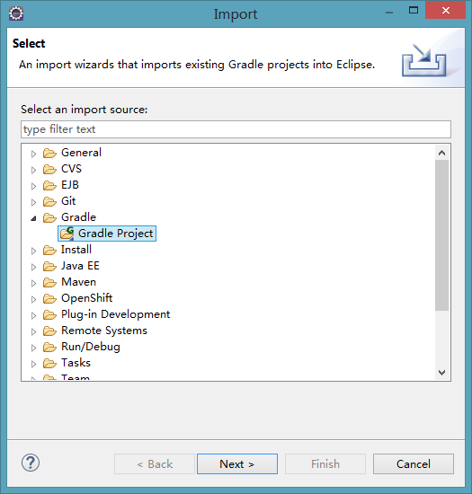The width and height of the screenshot is (472, 494).
Task: Select the Tasks tree item
Action: click(x=76, y=363)
